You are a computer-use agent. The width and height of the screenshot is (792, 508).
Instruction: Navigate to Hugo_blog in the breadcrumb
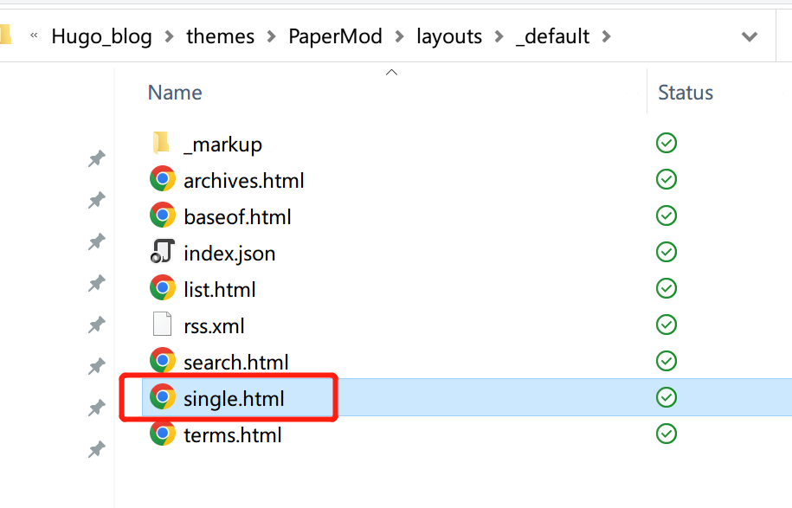[101, 37]
